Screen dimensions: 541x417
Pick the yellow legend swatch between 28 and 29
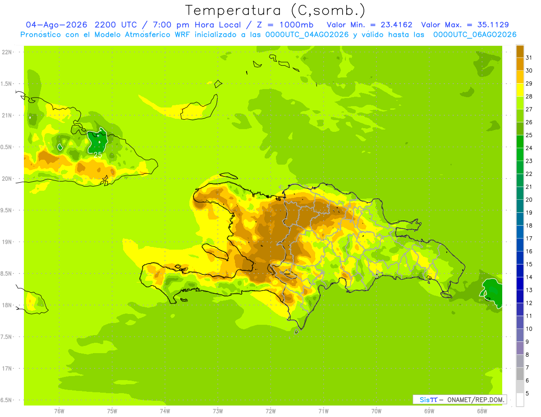point(520,90)
